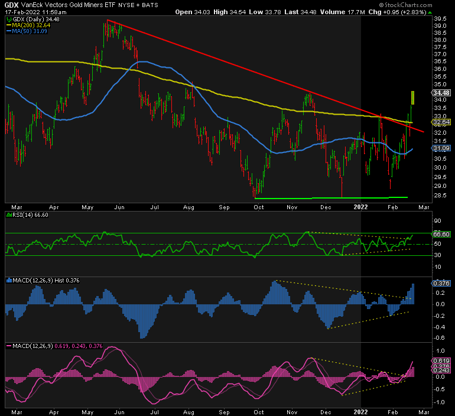455x416 pixels.
Task: Click the 0.376 tag on MACD histogram axis
Action: tap(441, 283)
